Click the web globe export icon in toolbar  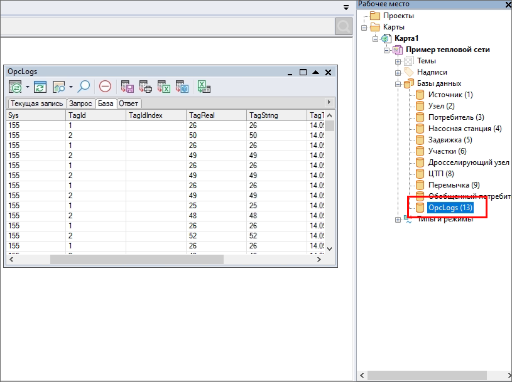coord(182,87)
